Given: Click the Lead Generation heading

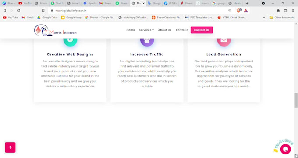Looking at the screenshot, I should 224,54.
